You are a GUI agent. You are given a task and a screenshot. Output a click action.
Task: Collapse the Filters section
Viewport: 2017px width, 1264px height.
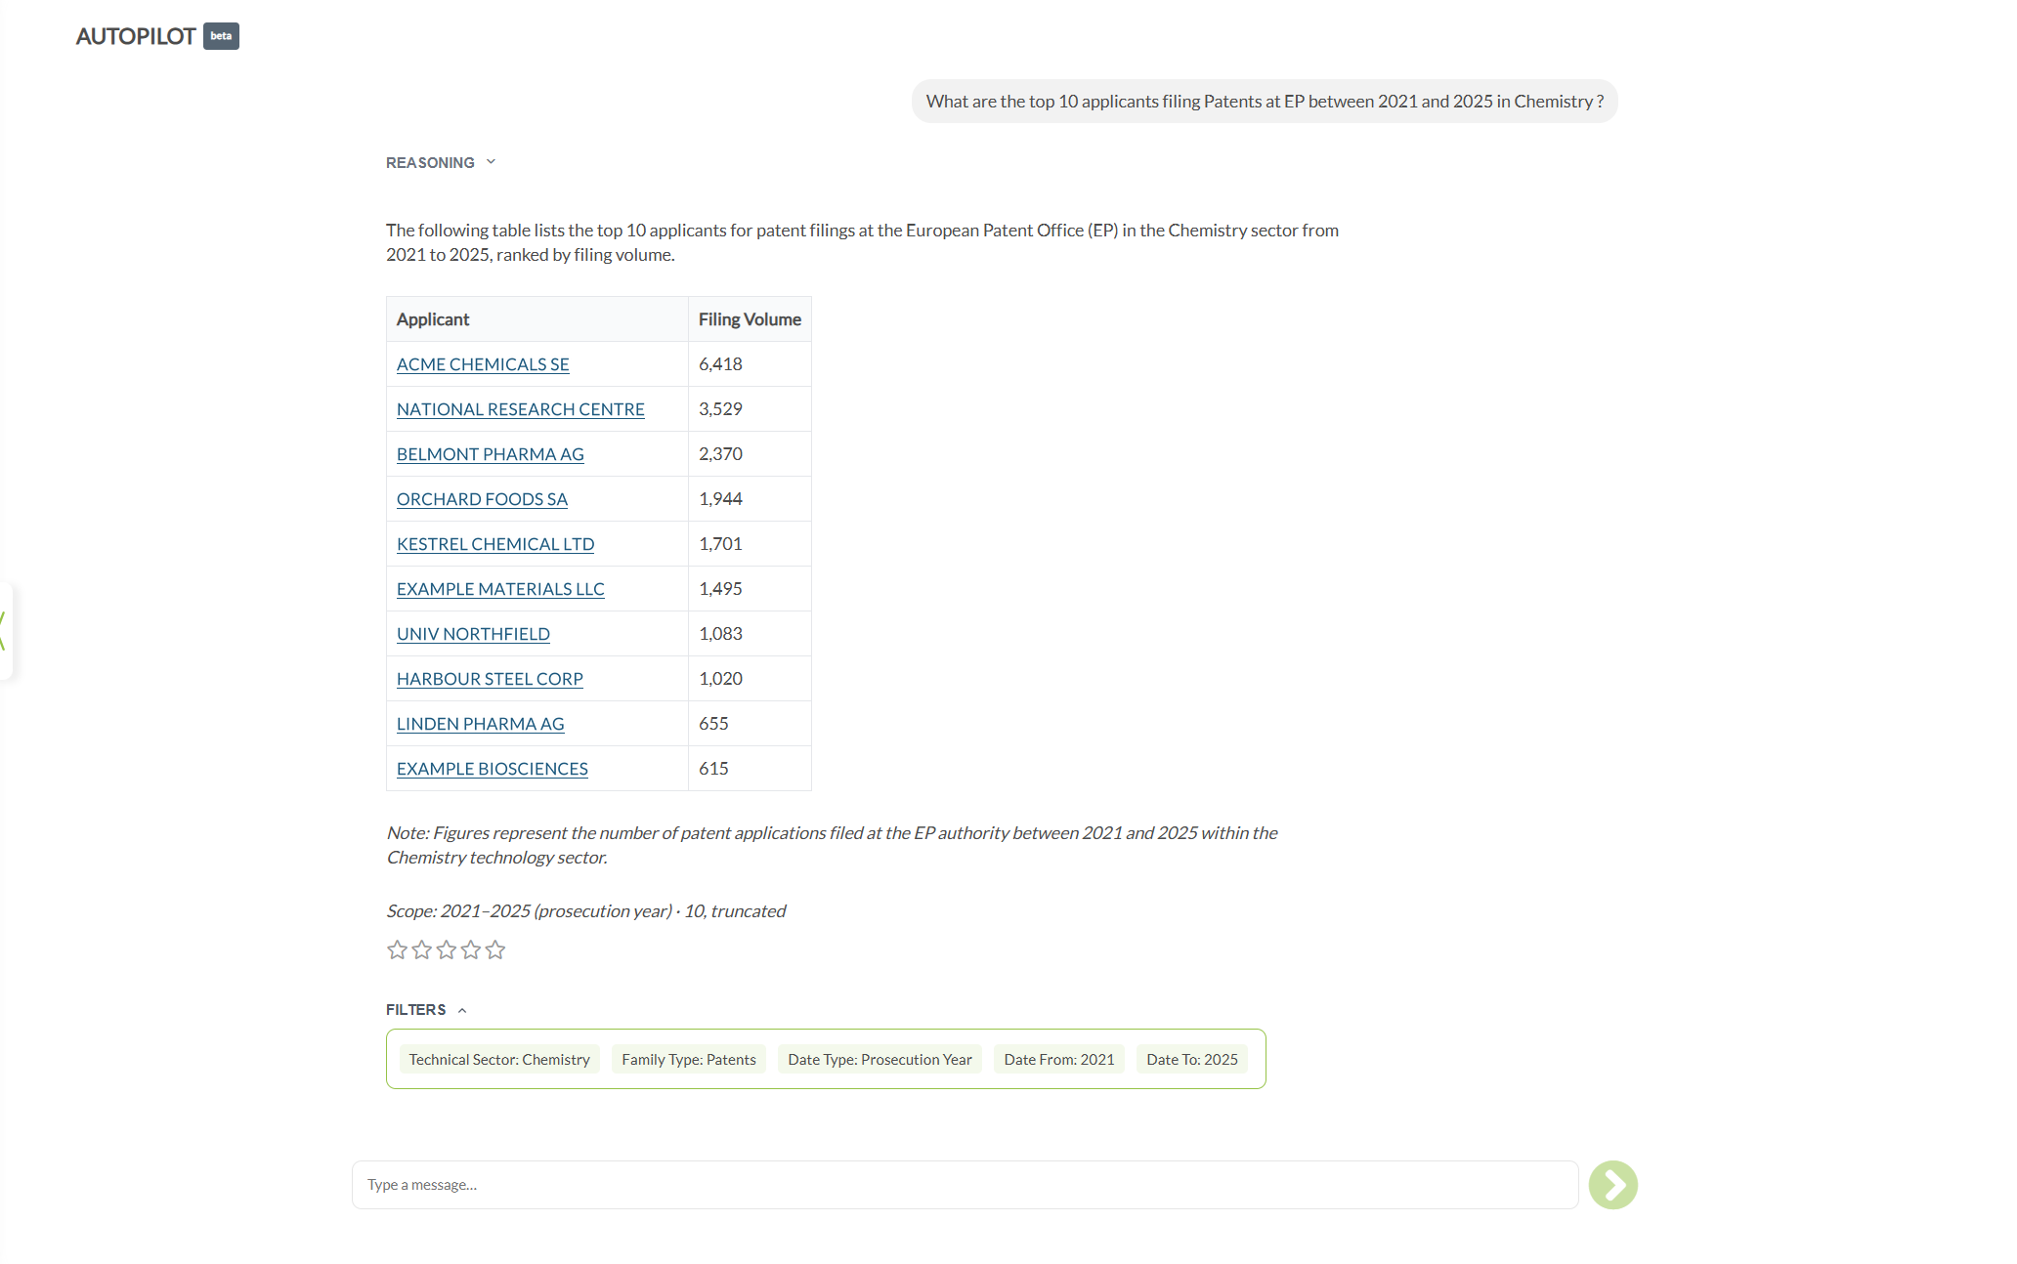(426, 1009)
